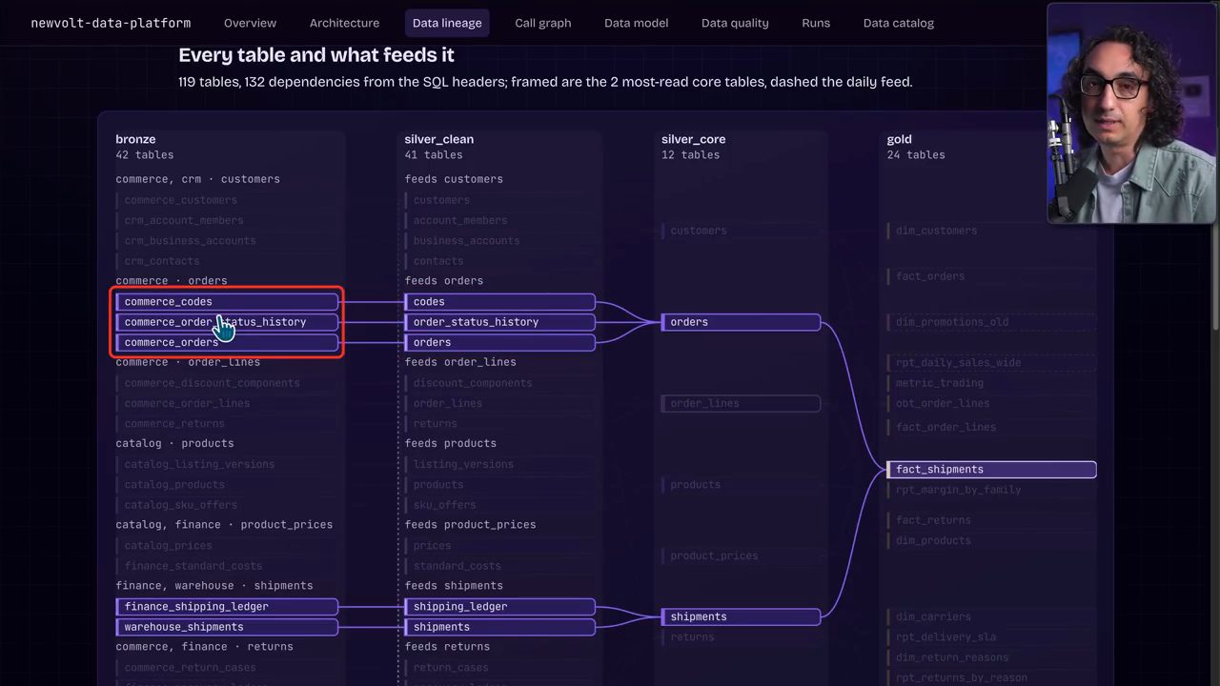This screenshot has width=1220, height=686.
Task: Click the metric_trading gold table
Action: (992, 383)
